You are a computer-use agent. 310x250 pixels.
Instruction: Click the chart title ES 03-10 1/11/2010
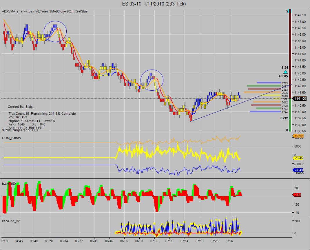pos(154,3)
